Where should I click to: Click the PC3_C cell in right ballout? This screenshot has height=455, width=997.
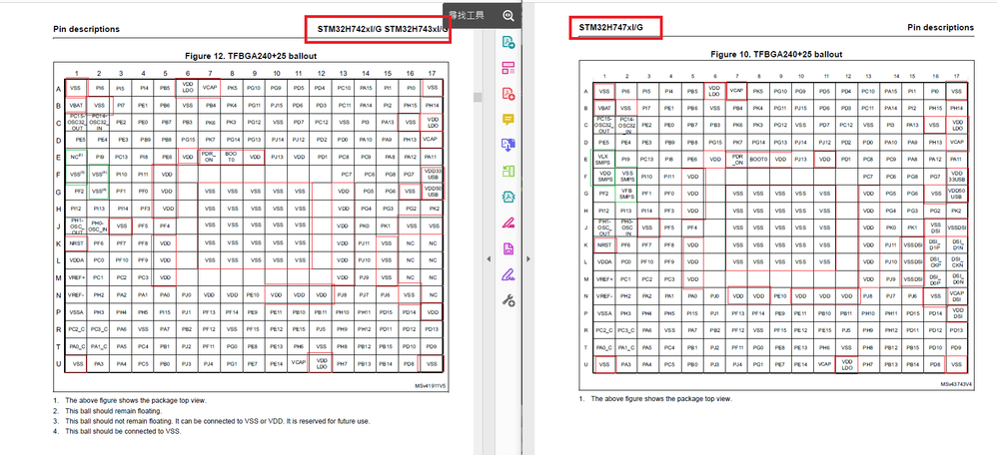coord(626,330)
